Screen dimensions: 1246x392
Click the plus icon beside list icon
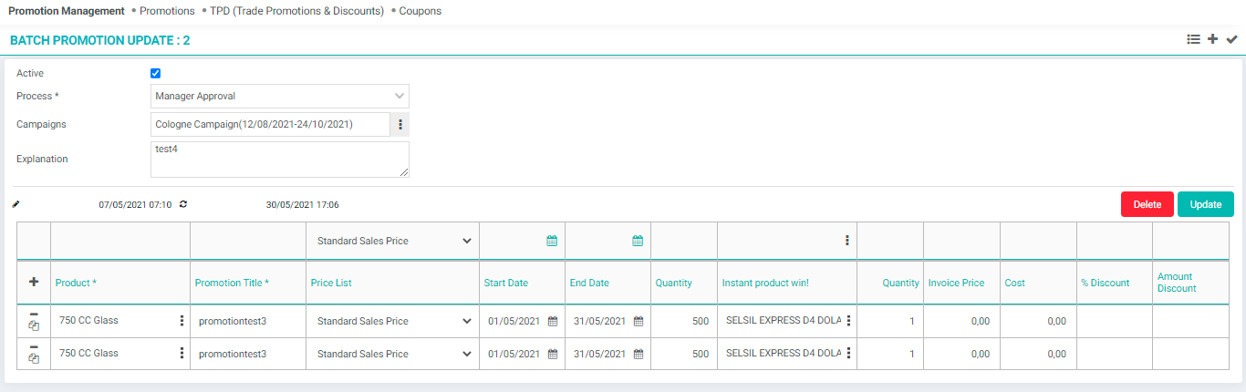[1212, 39]
